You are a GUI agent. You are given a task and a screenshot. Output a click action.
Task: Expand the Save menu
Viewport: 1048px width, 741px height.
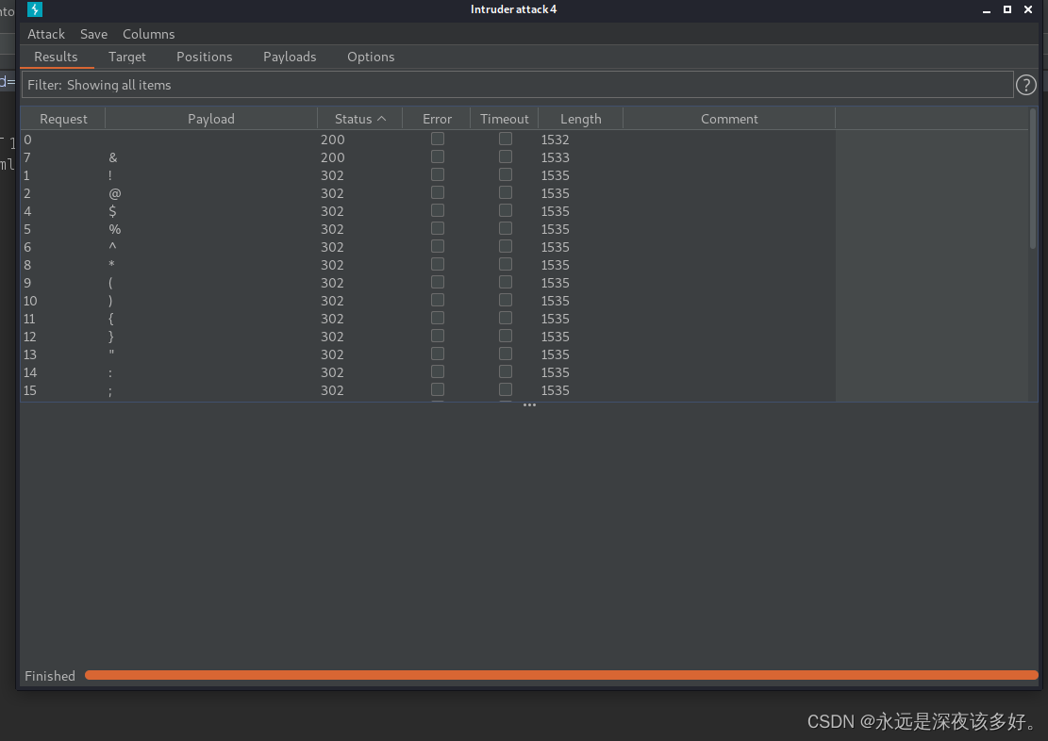(93, 34)
